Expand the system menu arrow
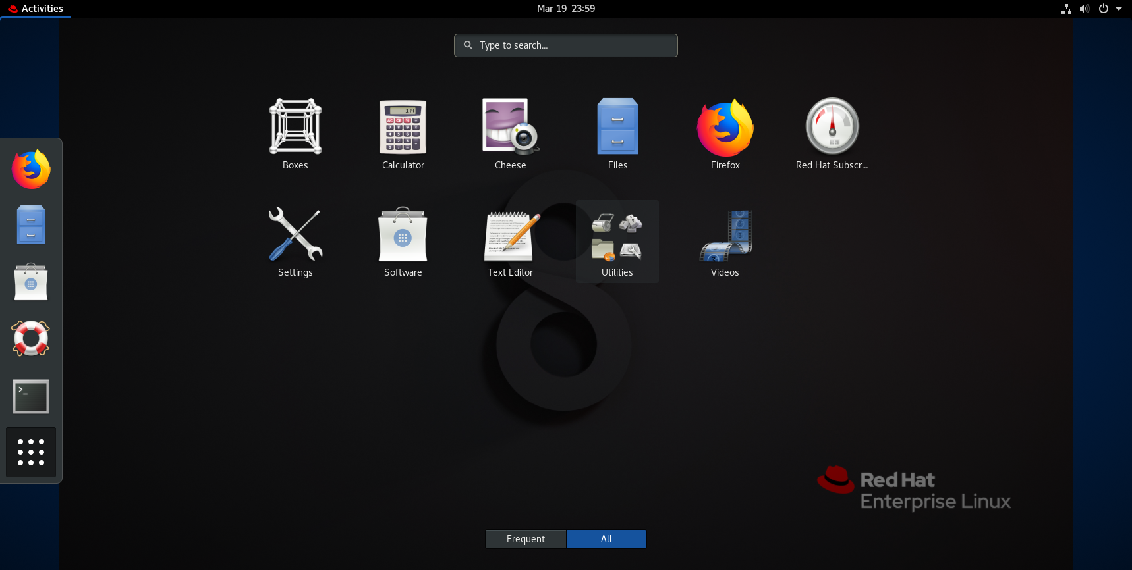 [1119, 9]
